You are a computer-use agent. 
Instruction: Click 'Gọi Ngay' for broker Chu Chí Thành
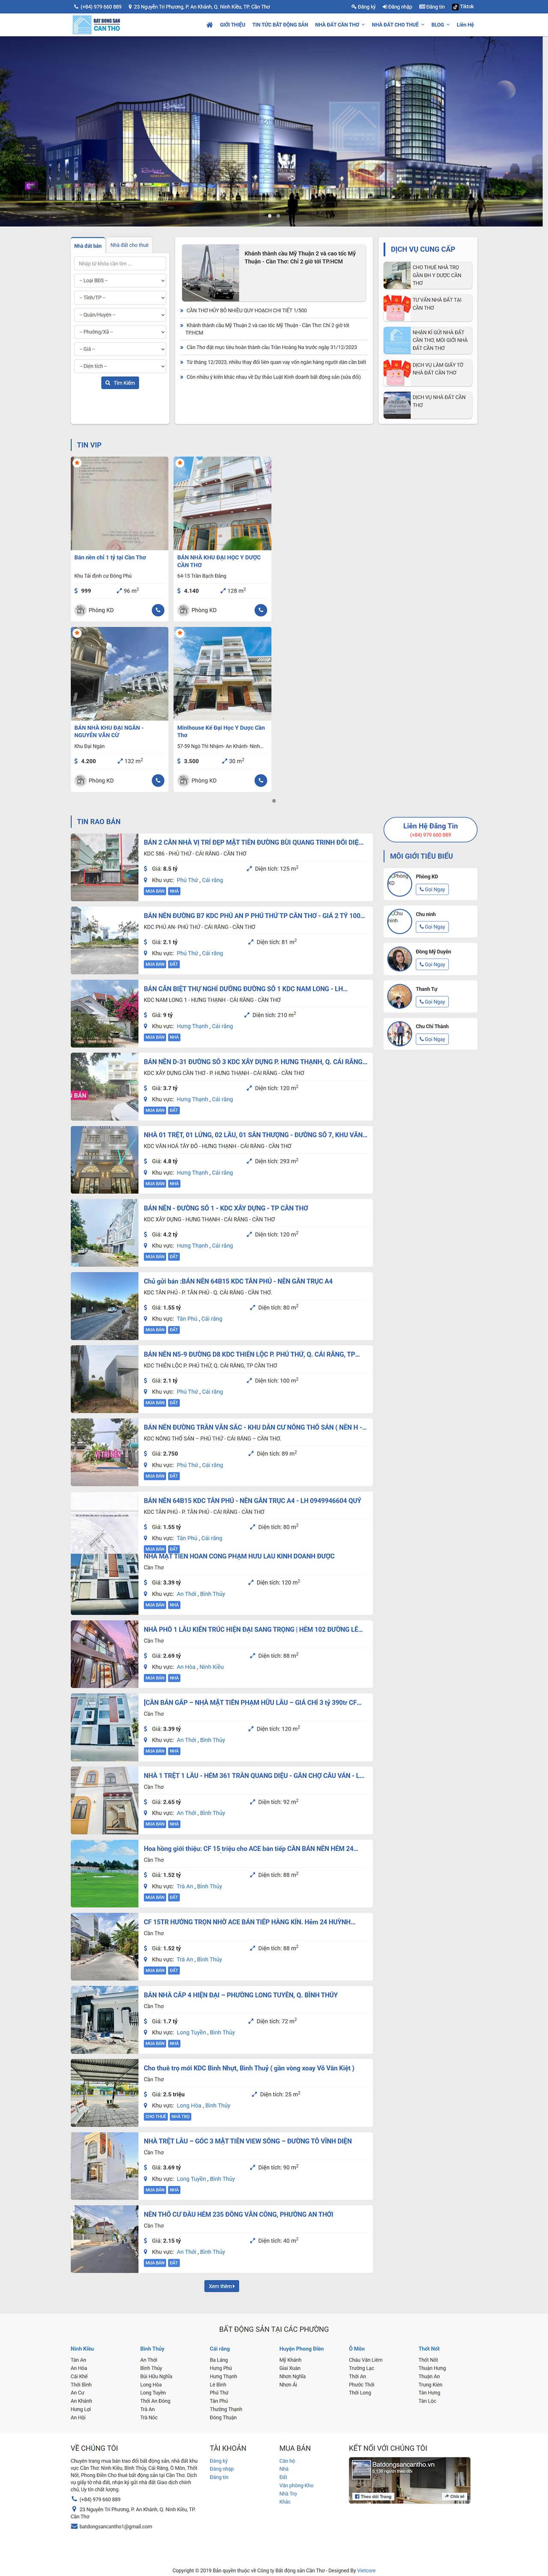point(432,1039)
